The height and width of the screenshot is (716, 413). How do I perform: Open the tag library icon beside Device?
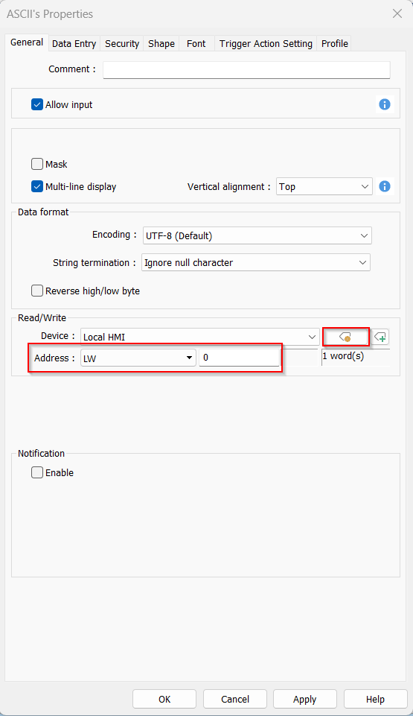pyautogui.click(x=345, y=338)
